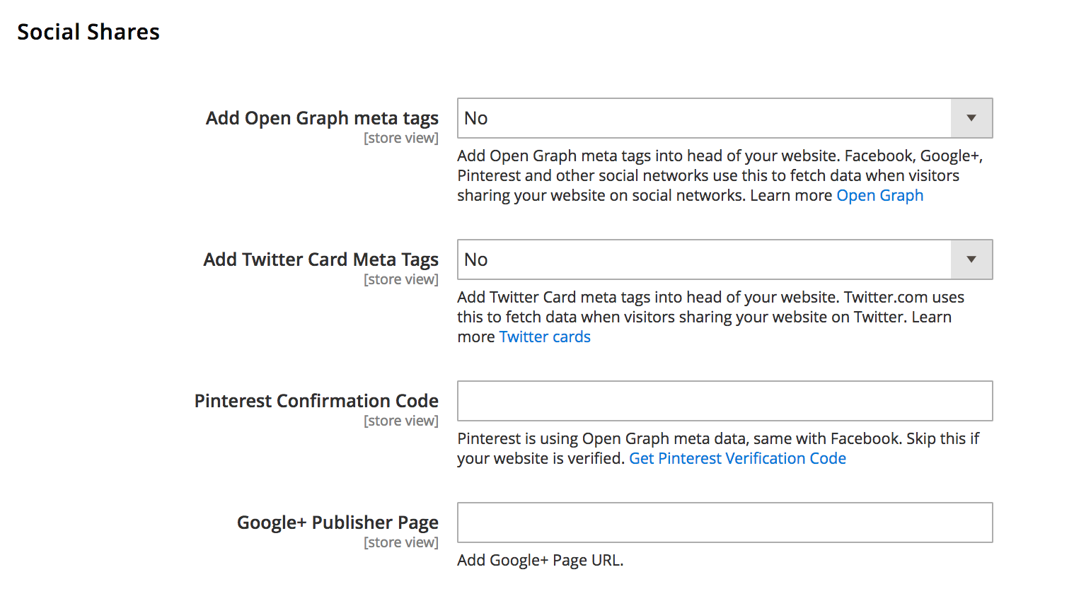
Task: Click the Google+ Publisher Page label
Action: click(x=337, y=523)
